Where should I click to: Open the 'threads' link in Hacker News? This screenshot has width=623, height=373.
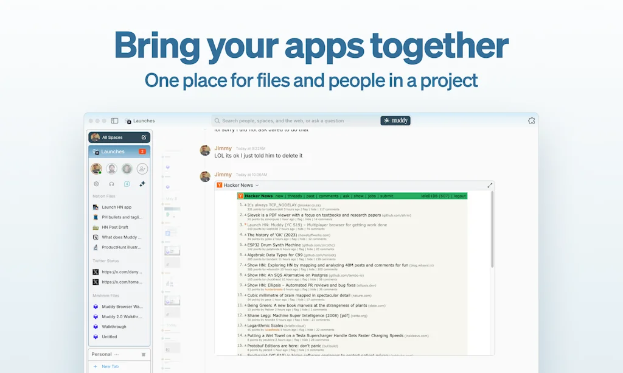[x=294, y=196]
